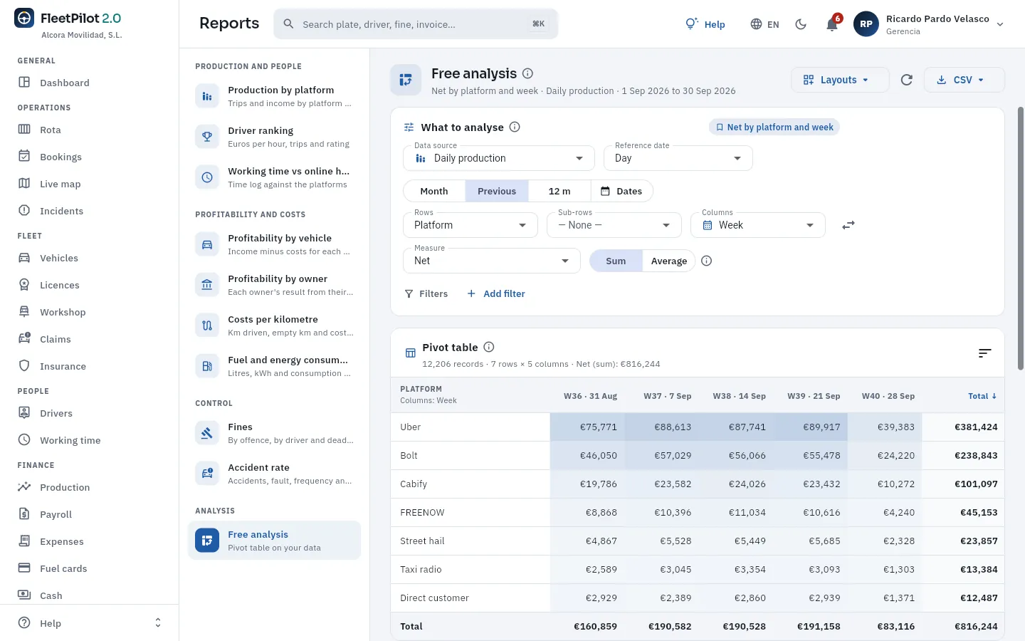Click the search field
Image resolution: width=1025 pixels, height=641 pixels.
[416, 24]
